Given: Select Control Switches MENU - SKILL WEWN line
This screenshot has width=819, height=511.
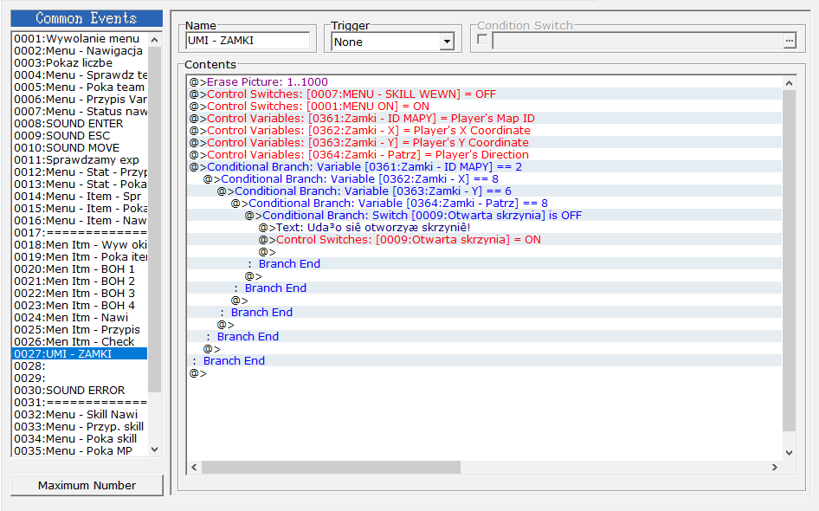Looking at the screenshot, I should coord(484,94).
